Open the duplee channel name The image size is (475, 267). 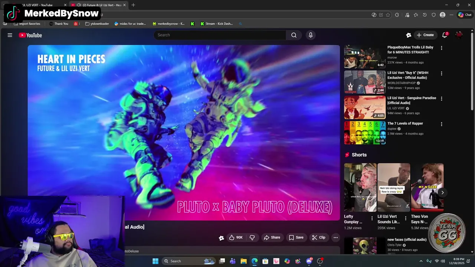tap(392, 129)
